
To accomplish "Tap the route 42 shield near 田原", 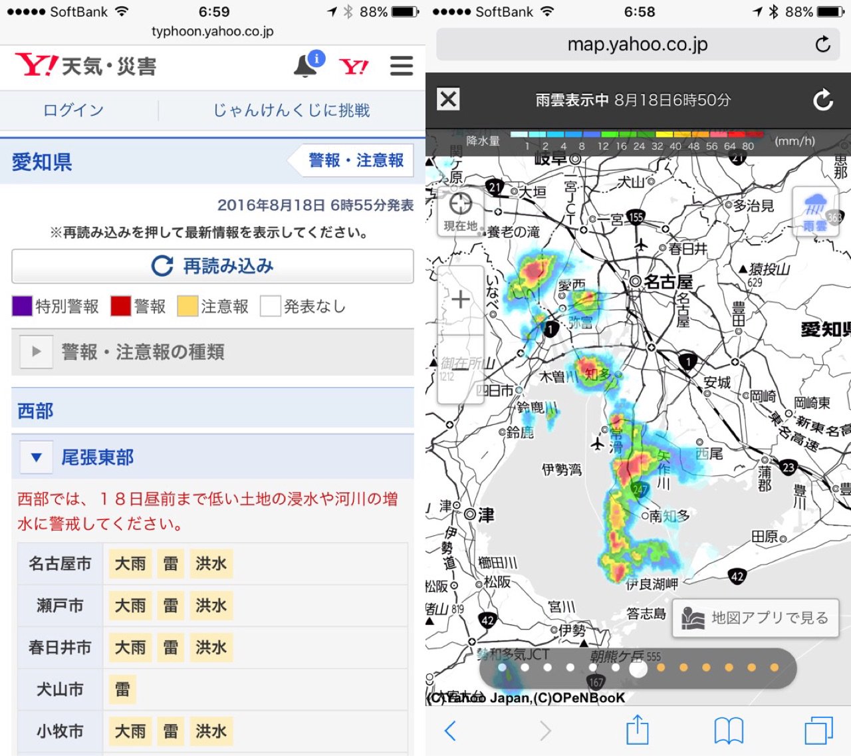I will (x=737, y=576).
